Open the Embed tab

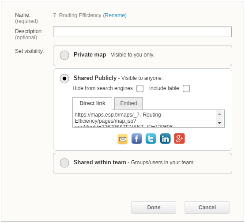click(x=128, y=103)
